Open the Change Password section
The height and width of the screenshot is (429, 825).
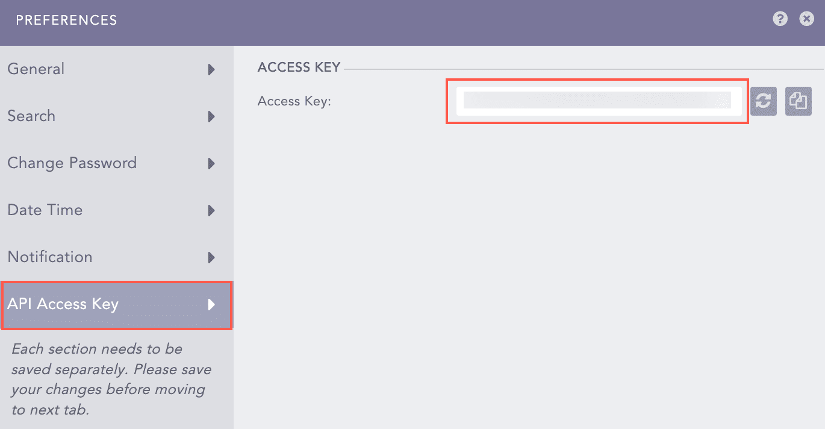(x=72, y=163)
